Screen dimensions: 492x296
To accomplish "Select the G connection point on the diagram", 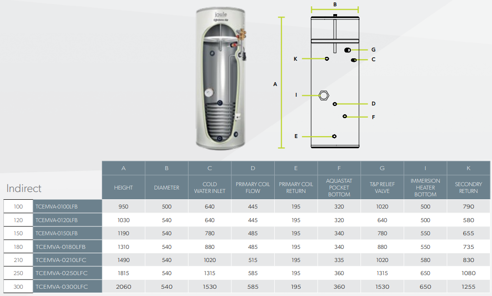I will coord(347,50).
